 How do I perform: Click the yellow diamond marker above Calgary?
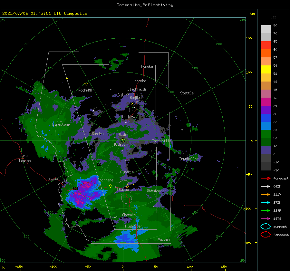click(x=127, y=186)
